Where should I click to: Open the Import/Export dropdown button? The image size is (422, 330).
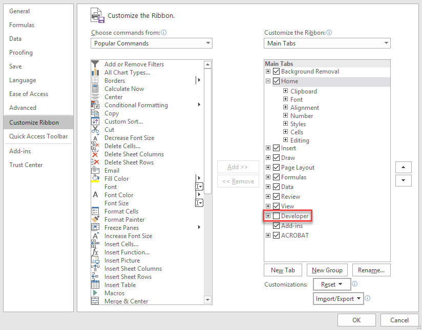339,299
